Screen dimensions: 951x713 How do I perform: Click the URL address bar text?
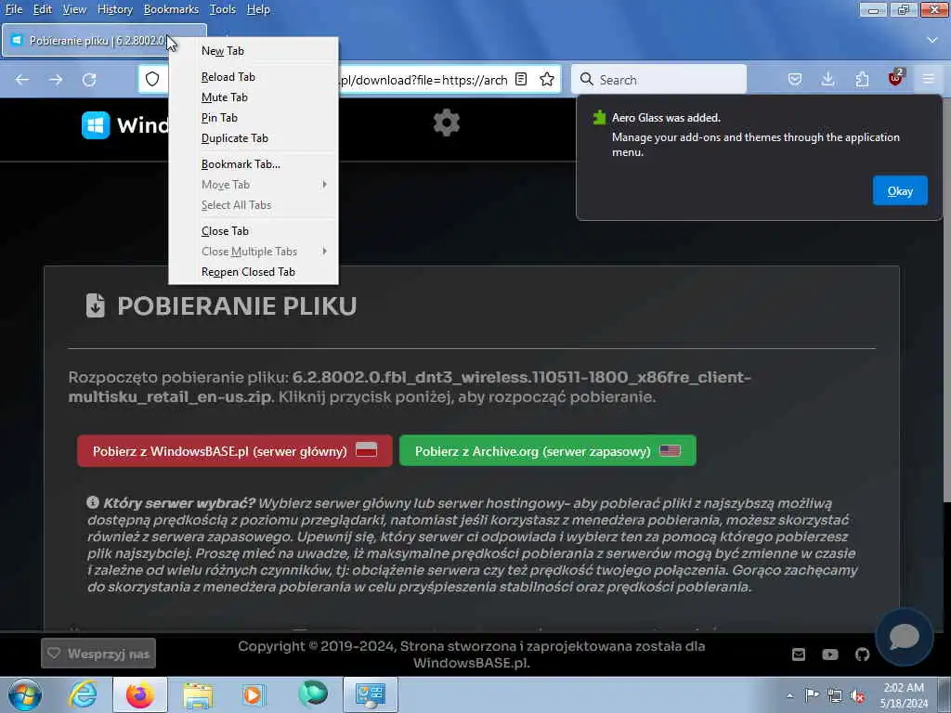click(x=423, y=80)
